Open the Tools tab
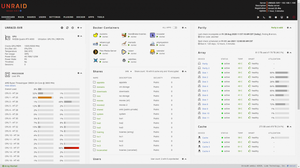The width and height of the screenshot is (300, 168). pos(100,17)
